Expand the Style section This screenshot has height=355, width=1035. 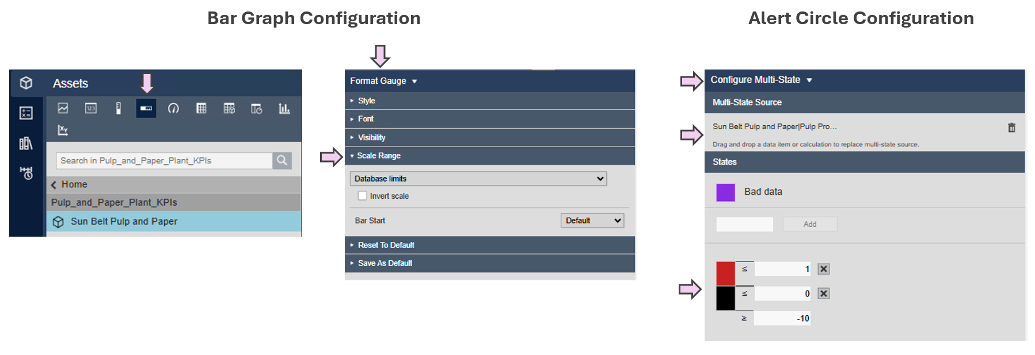point(366,101)
